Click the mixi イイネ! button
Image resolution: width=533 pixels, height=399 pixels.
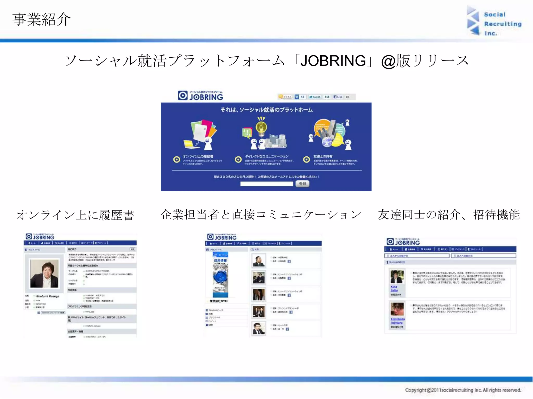[285, 97]
